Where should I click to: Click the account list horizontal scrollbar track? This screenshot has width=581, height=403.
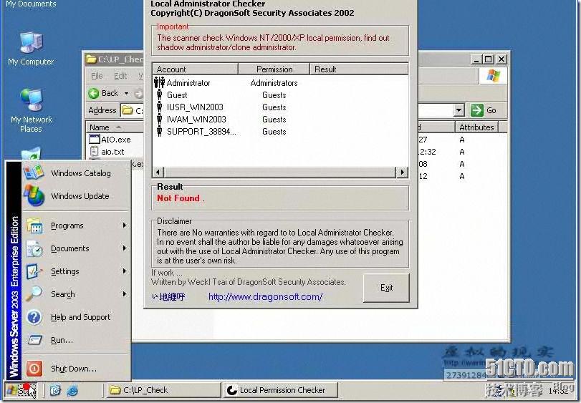point(280,172)
